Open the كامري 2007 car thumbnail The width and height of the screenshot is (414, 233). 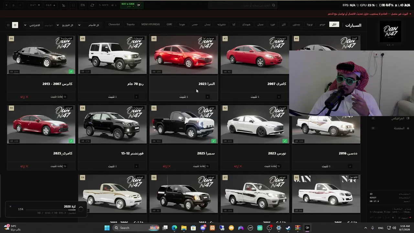[255, 55]
